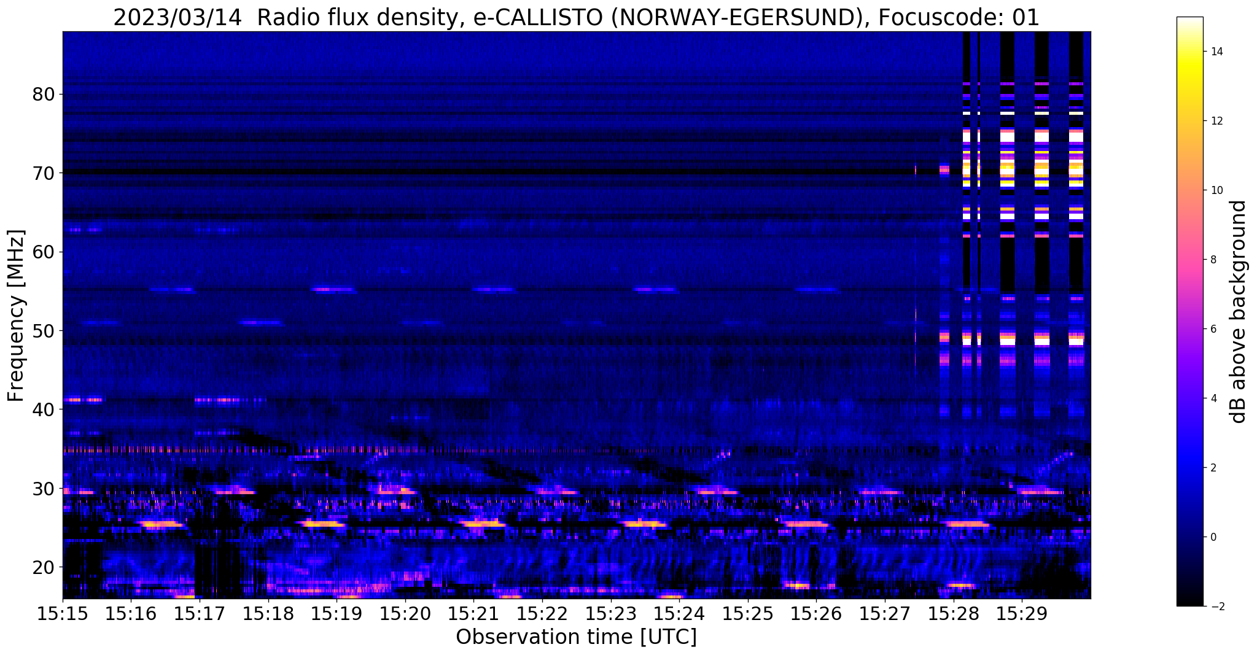Click the 70 MHz frequency tick label
This screenshot has width=1257, height=655.
coord(43,173)
